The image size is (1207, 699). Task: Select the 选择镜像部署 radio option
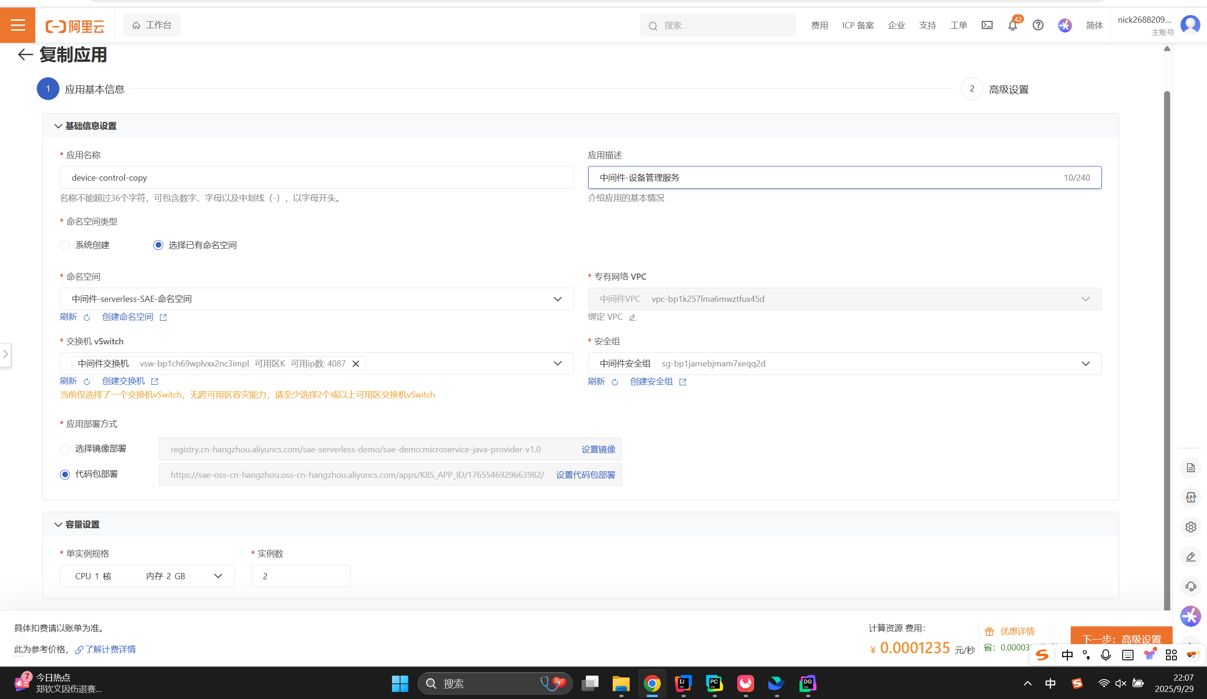click(65, 449)
